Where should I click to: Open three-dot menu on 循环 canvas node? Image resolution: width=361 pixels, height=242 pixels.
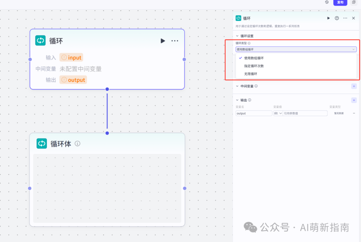point(175,41)
